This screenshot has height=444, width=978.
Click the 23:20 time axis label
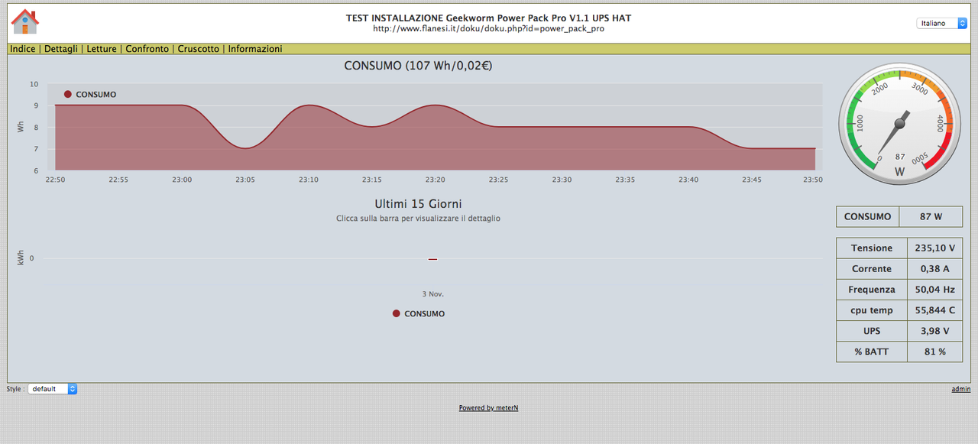click(x=435, y=180)
